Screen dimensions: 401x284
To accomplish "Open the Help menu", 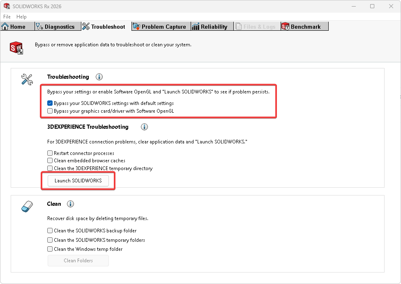I will pos(21,16).
